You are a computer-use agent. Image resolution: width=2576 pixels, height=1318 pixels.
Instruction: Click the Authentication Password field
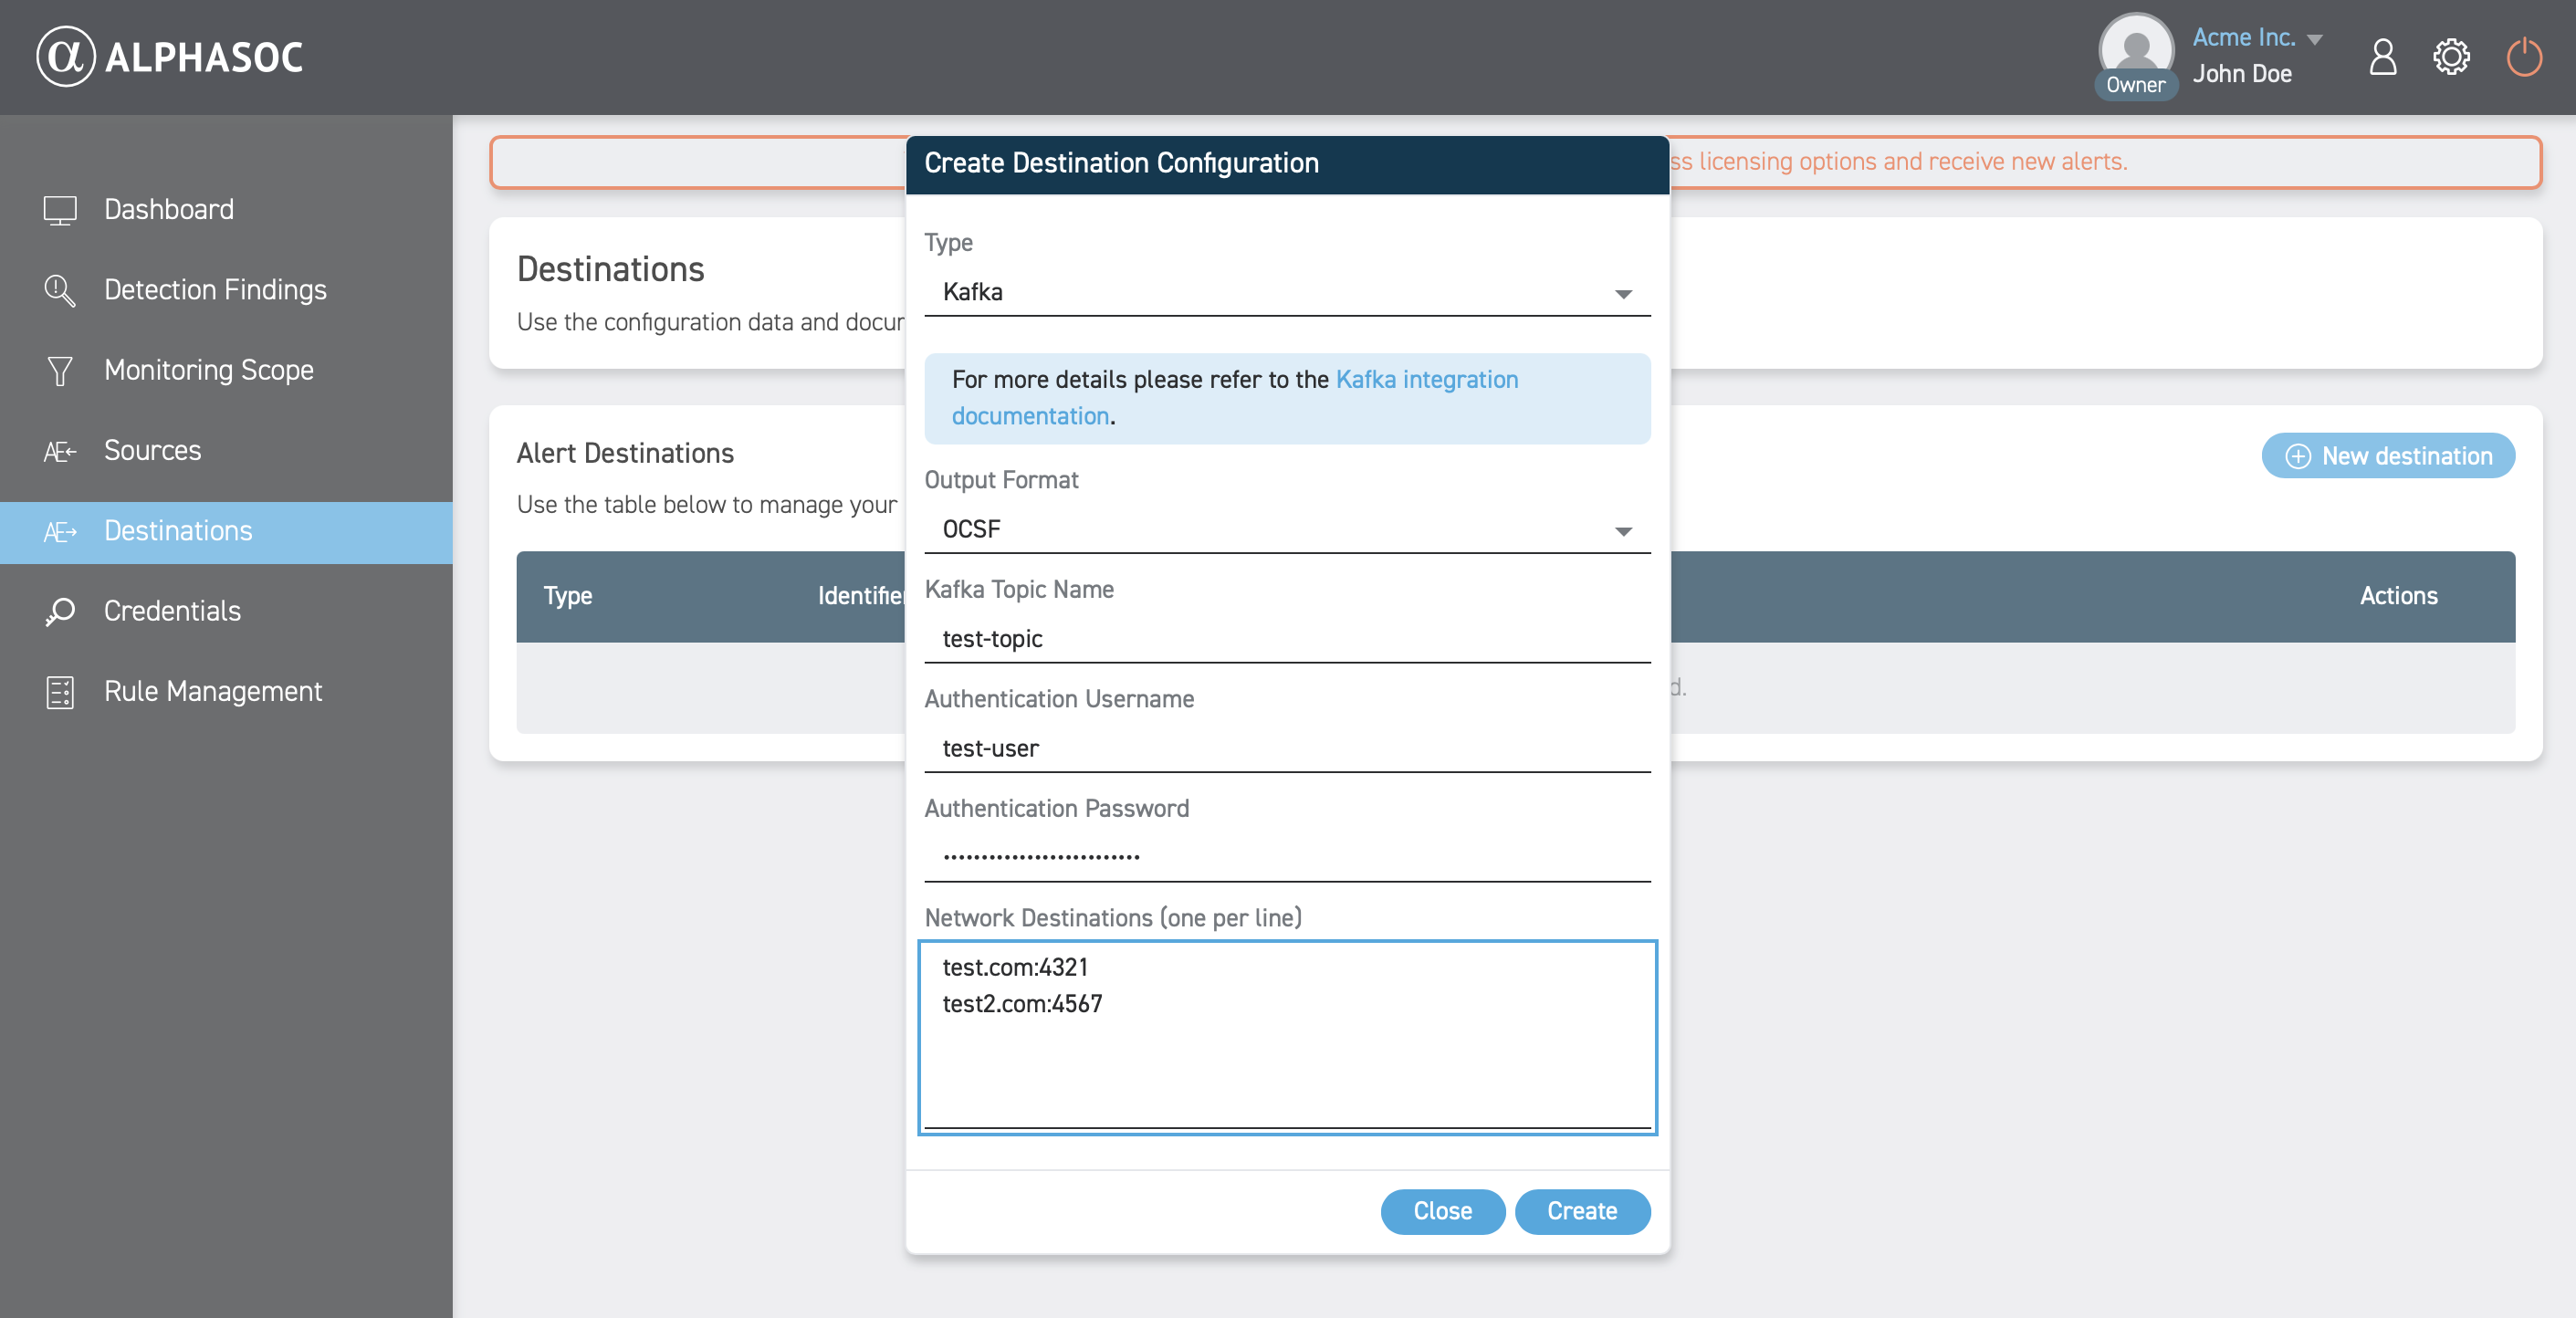(x=1286, y=857)
